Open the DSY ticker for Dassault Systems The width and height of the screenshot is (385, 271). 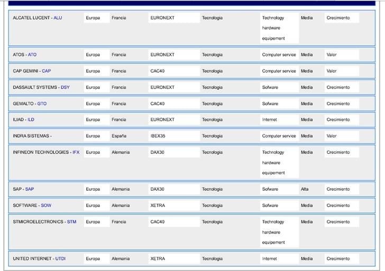pyautogui.click(x=65, y=87)
